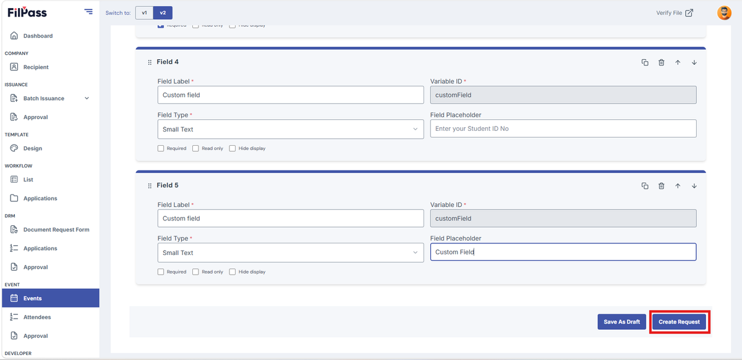
Task: Switch to v1 version tab
Action: click(144, 12)
